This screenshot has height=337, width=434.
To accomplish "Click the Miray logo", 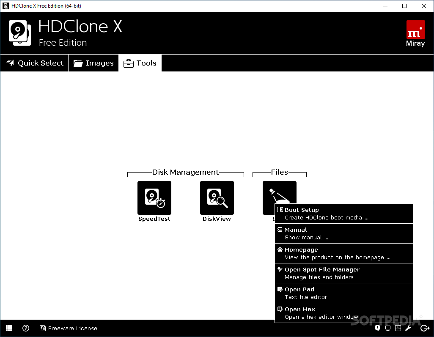I will coord(415,33).
